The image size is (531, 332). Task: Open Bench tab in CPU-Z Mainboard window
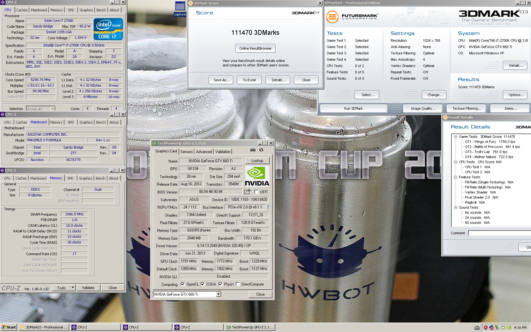click(x=101, y=122)
